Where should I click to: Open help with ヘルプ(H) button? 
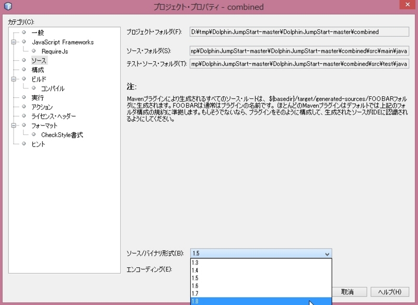pos(390,292)
